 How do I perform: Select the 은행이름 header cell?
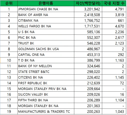[x=46, y=3]
